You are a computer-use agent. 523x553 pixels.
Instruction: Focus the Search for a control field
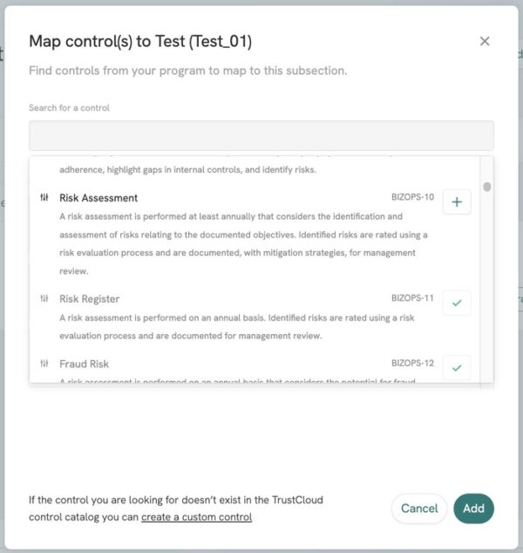pos(261,136)
